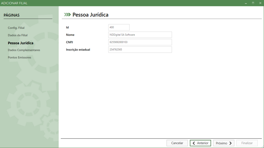This screenshot has height=148, width=264.
Task: Click the Pessoa Jurídica heading text
Action: [90, 15]
